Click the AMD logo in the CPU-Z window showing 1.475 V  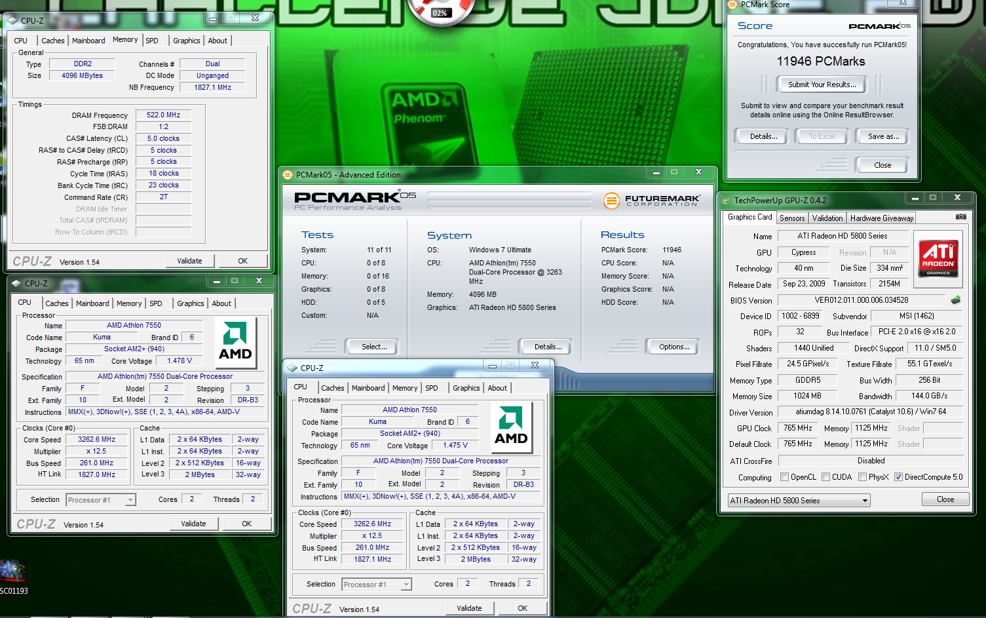point(511,428)
